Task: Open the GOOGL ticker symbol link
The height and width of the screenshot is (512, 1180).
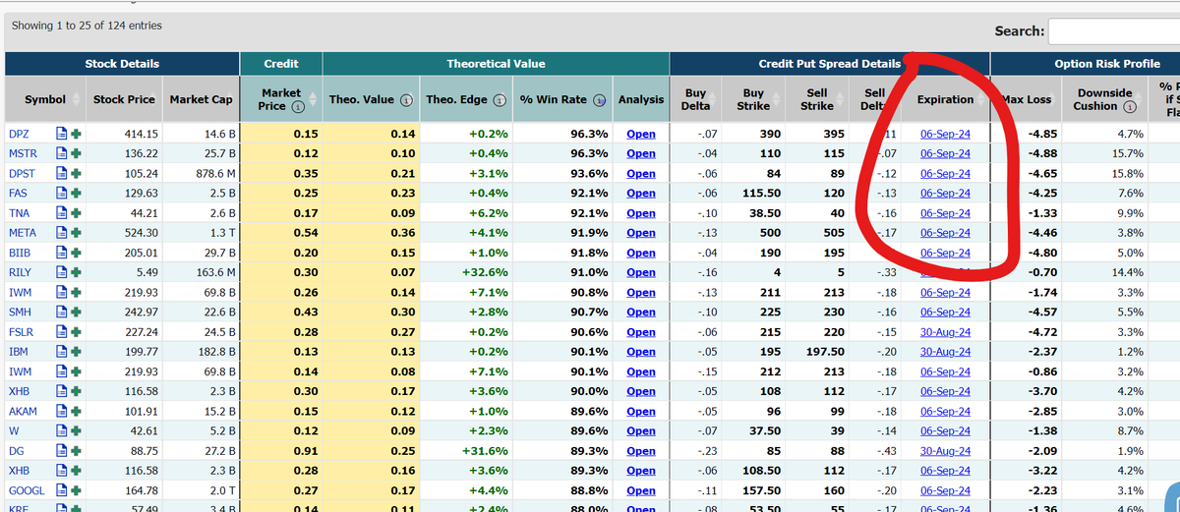Action: [x=27, y=490]
